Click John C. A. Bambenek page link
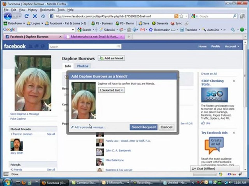Screen dimensions: 249x186 click(118, 151)
